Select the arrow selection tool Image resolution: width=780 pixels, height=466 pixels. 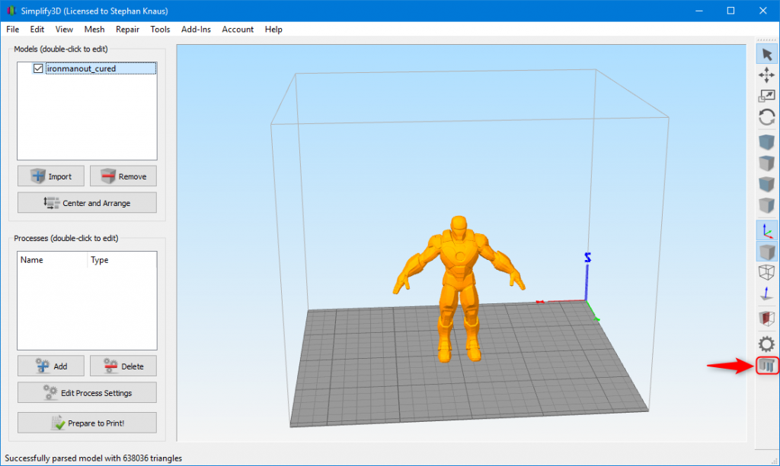[767, 54]
